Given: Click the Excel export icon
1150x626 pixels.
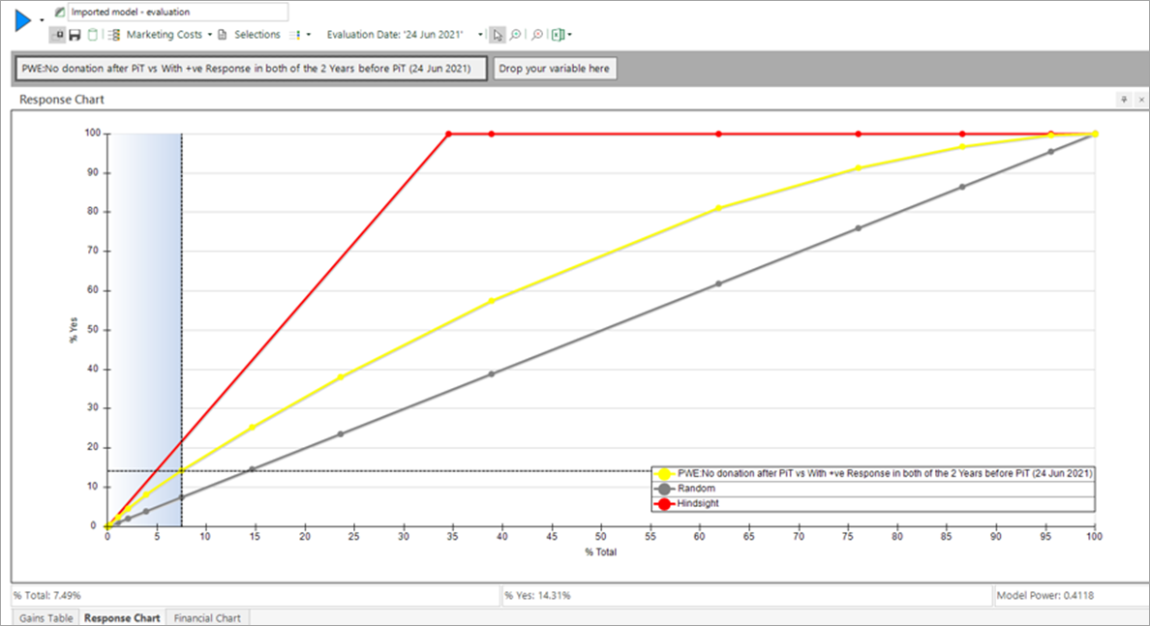Looking at the screenshot, I should pyautogui.click(x=559, y=35).
